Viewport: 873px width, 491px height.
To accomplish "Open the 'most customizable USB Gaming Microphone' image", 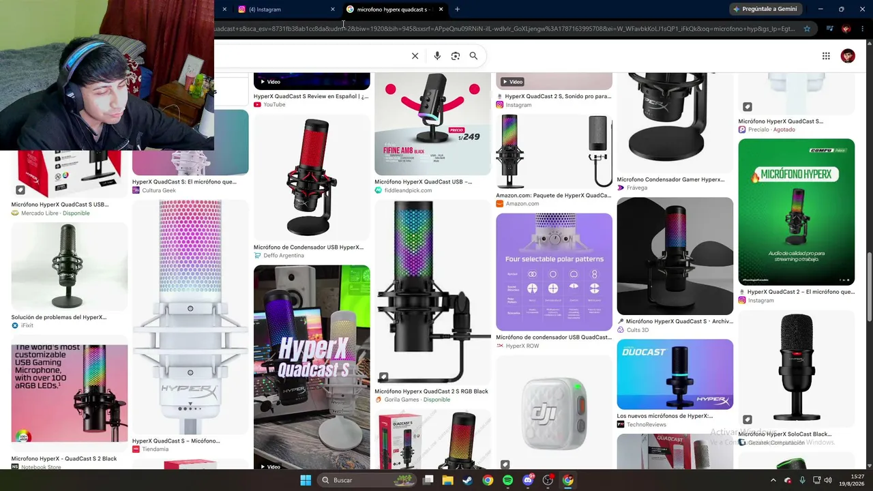I will (x=69, y=393).
